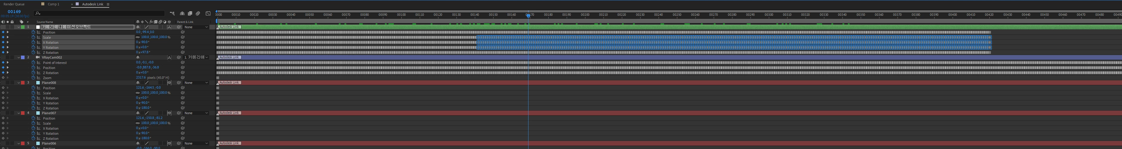The width and height of the screenshot is (1122, 149).
Task: Select the VRayCam002 camera layer name
Action: tap(52, 57)
